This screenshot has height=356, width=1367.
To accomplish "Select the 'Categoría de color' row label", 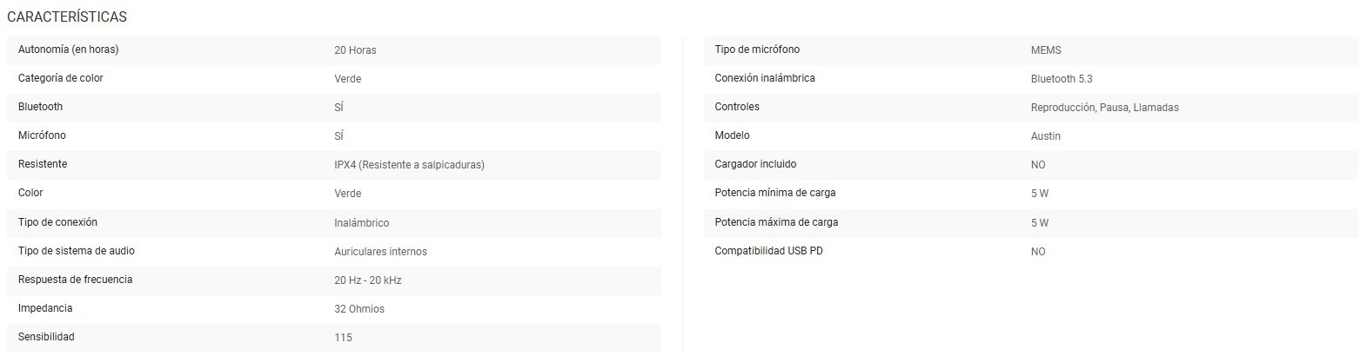I will pyautogui.click(x=60, y=78).
